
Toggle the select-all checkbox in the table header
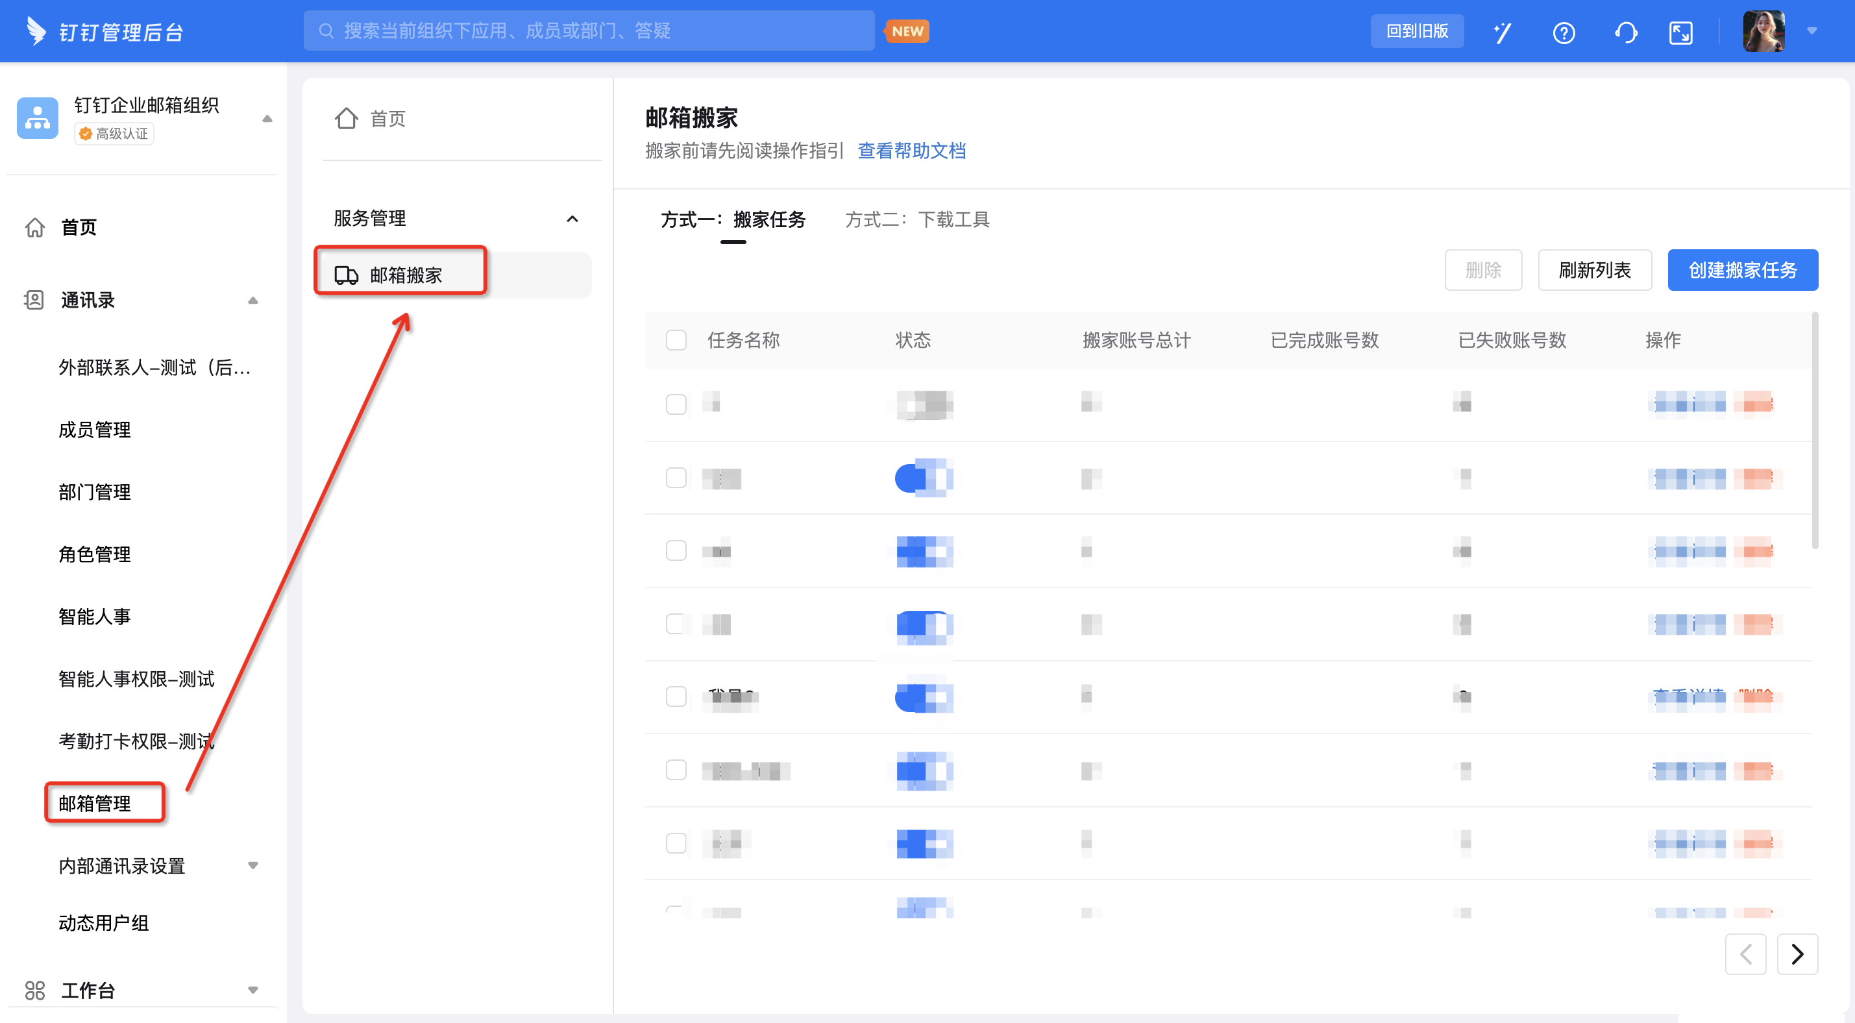(x=676, y=340)
